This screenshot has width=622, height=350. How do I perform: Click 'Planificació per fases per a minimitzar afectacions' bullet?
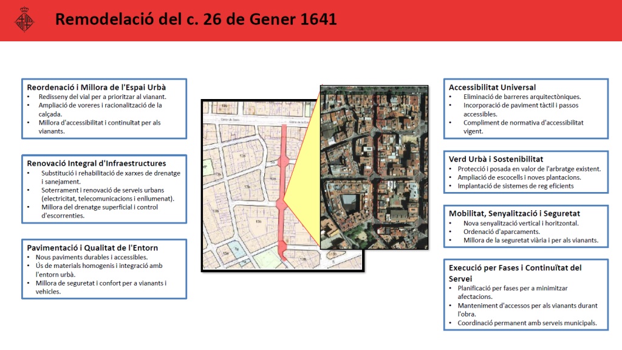(x=513, y=292)
